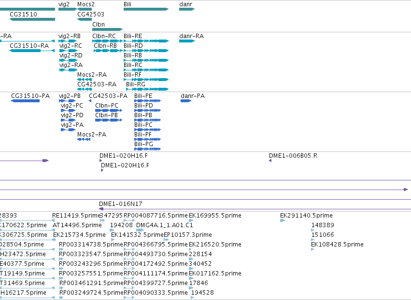The height and width of the screenshot is (300, 411).
Task: Select the Mocs2-PA protein
Action: point(84,139)
